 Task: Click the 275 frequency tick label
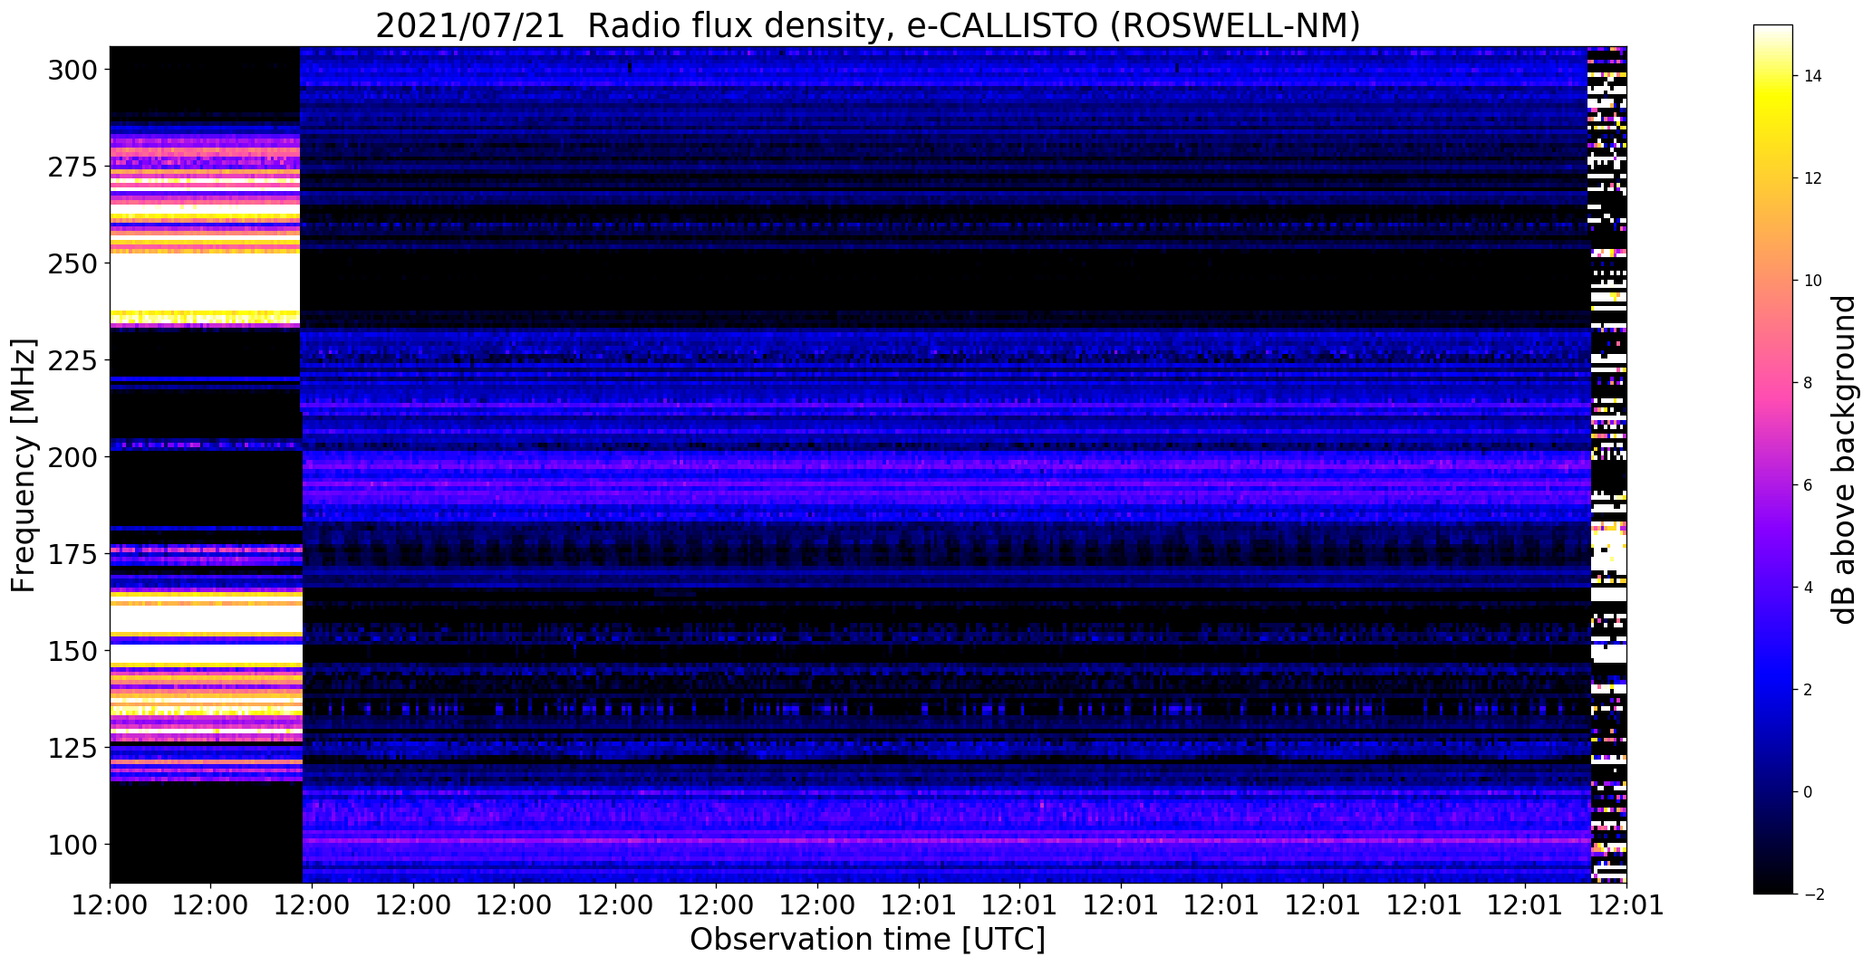[73, 167]
